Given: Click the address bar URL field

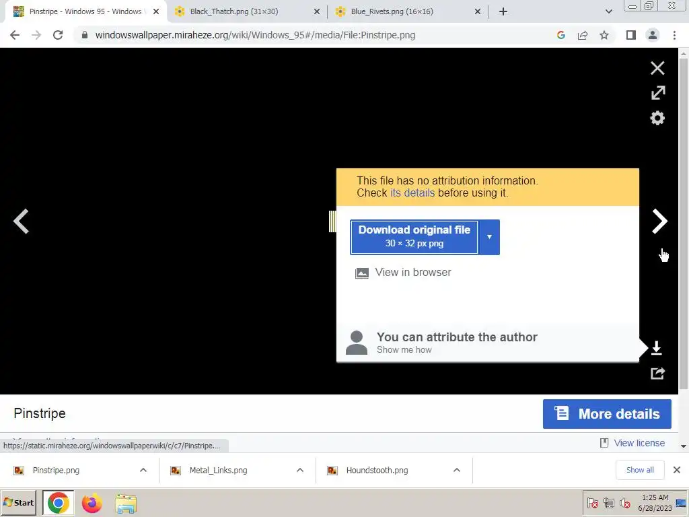Looking at the screenshot, I should pyautogui.click(x=255, y=35).
